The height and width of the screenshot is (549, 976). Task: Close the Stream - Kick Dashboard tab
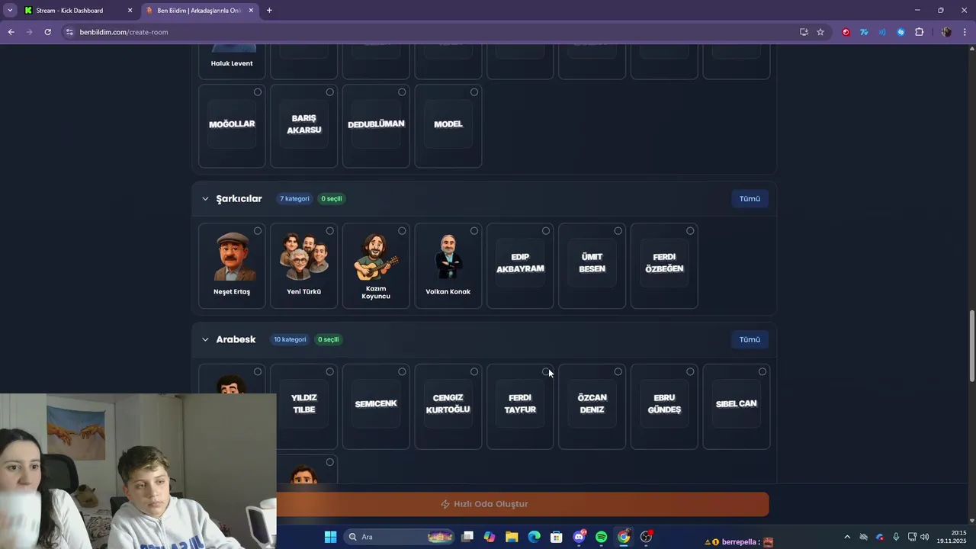point(130,11)
